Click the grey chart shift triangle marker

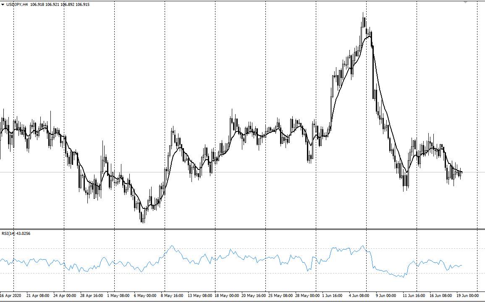pos(465,2)
